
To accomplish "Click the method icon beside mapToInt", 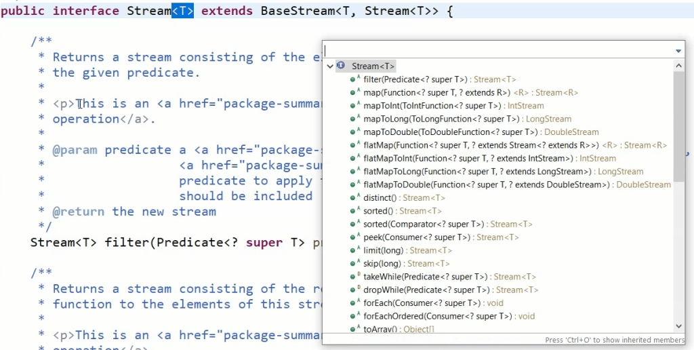I will (x=355, y=105).
